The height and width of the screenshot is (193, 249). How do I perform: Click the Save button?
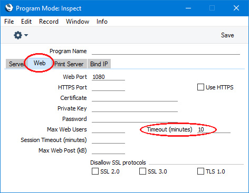(x=227, y=35)
